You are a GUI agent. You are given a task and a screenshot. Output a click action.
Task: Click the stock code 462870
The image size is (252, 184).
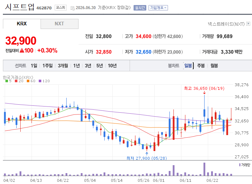(x=44, y=8)
